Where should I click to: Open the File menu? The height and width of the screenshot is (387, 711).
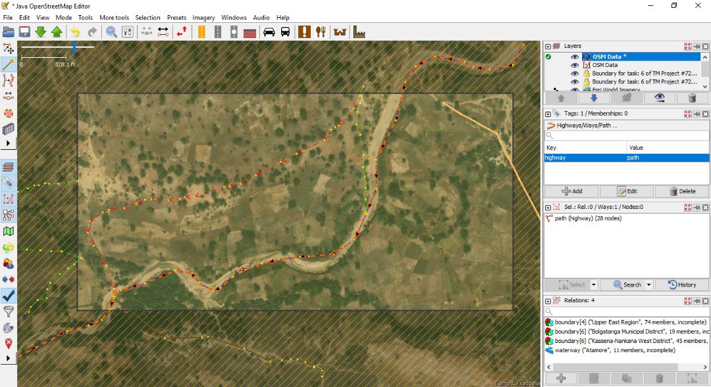[8, 18]
